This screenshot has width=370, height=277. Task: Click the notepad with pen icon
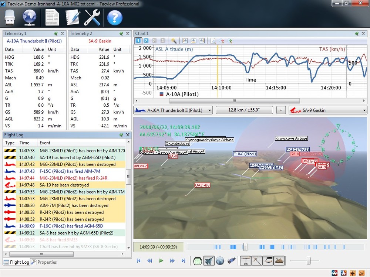(73, 17)
